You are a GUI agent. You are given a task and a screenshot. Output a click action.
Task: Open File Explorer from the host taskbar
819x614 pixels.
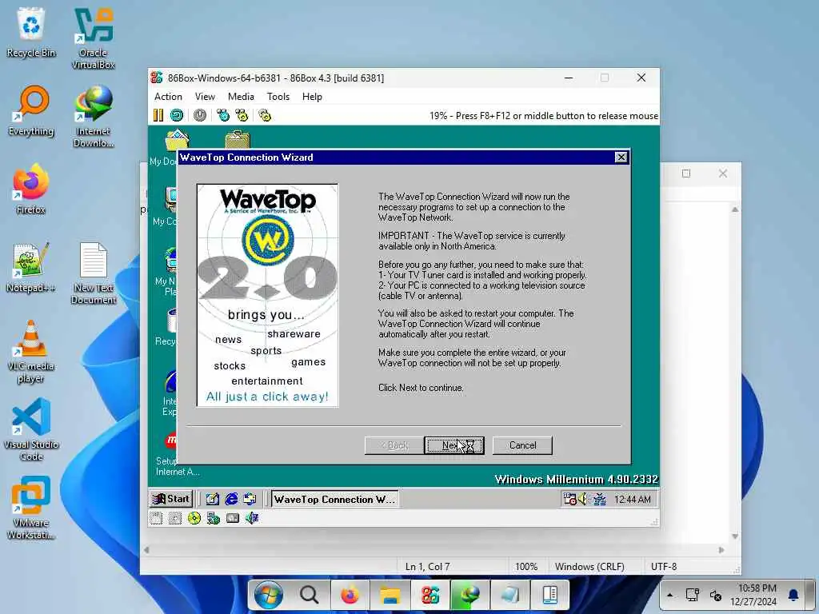click(390, 595)
